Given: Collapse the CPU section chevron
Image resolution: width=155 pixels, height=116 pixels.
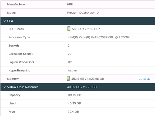Looking at the screenshot, I should (x=5, y=21).
